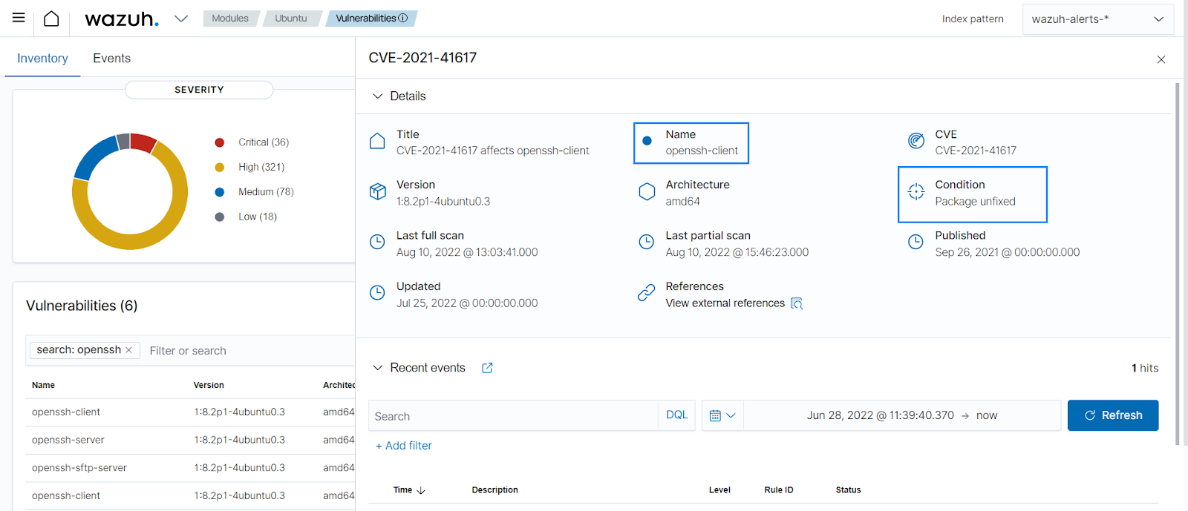
Task: Click the Name dot icon
Action: [647, 141]
